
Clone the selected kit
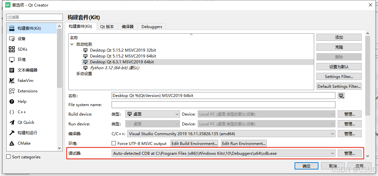(x=339, y=47)
